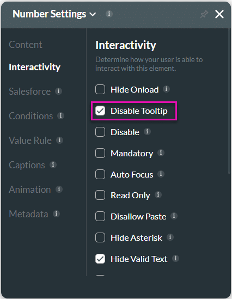This screenshot has width=232, height=299.
Task: Click info icon next to Mandatory option
Action: (x=161, y=152)
